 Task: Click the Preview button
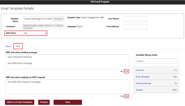click(44, 102)
